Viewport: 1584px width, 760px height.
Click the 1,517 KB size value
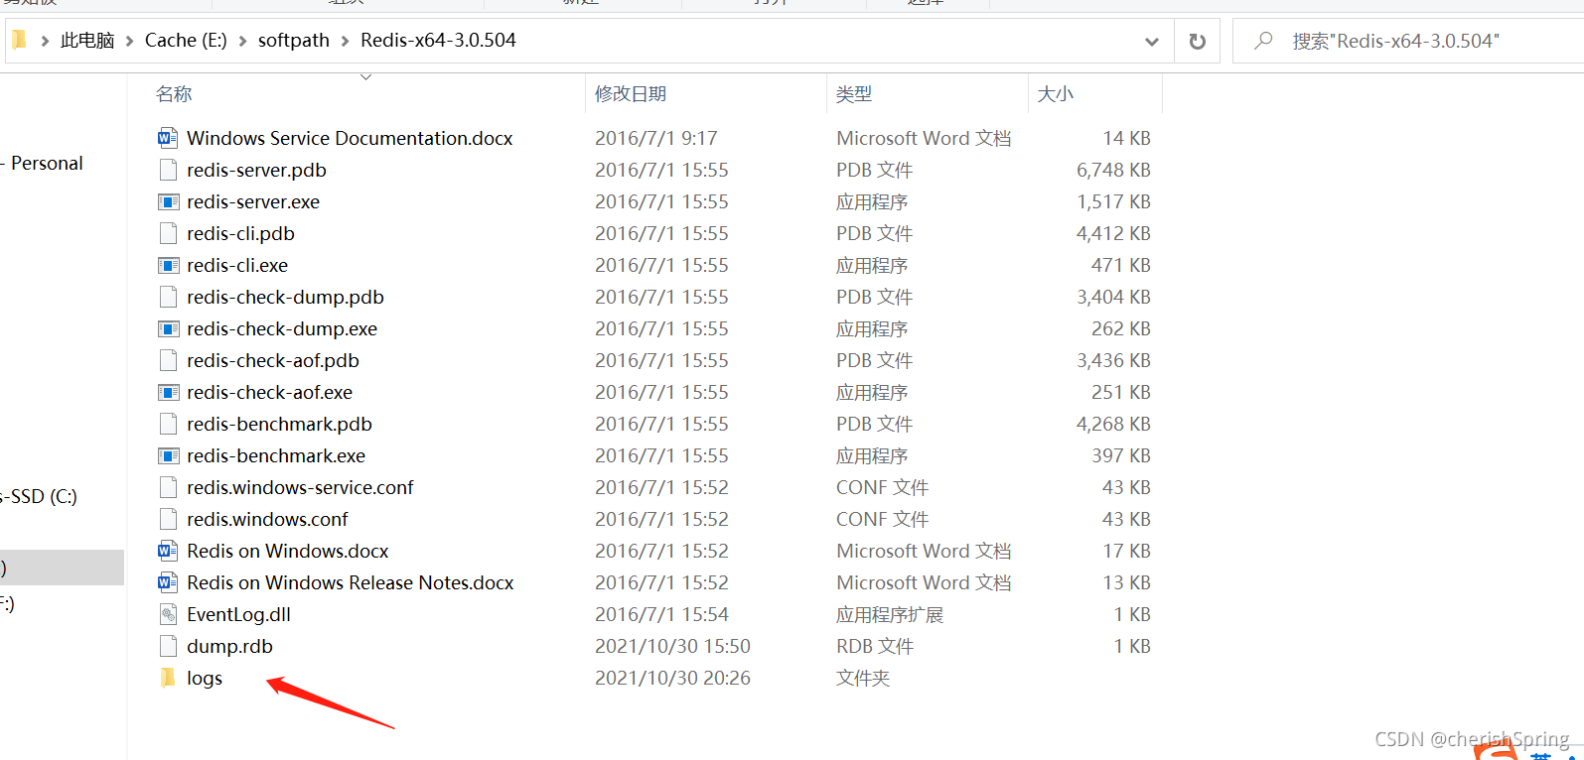[x=1113, y=201]
